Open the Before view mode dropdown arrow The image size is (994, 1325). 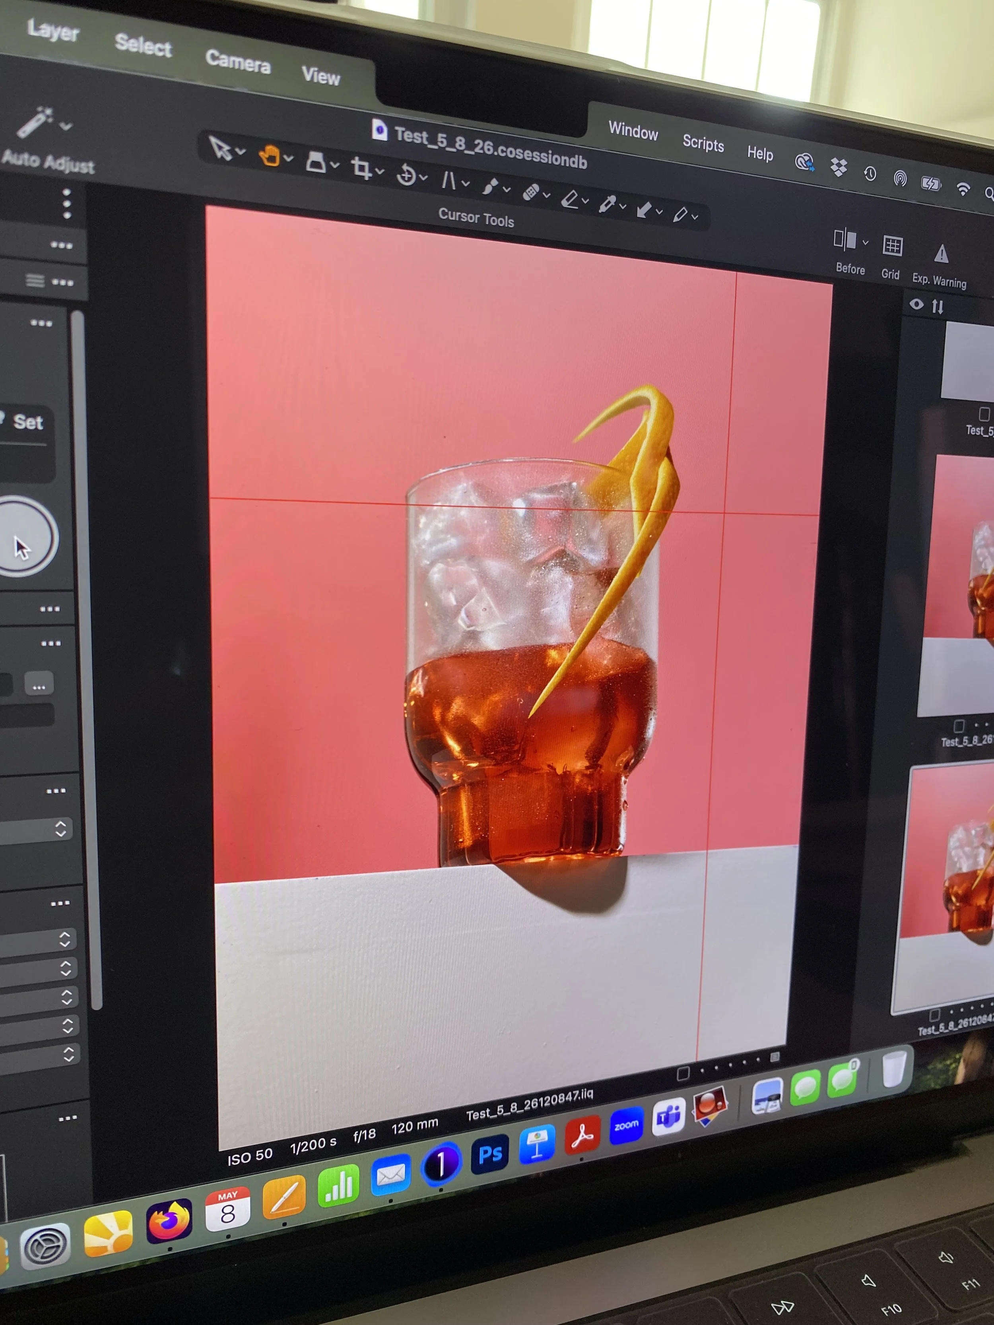click(x=865, y=242)
